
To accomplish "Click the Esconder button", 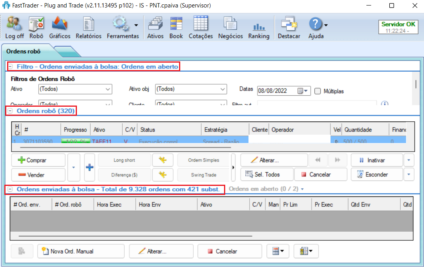I will pyautogui.click(x=377, y=175).
